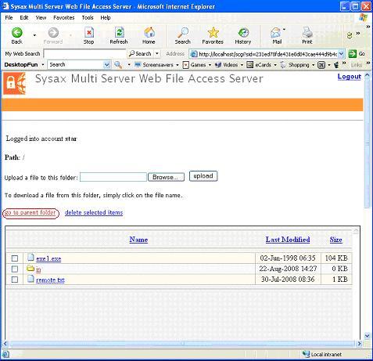
Task: Expand the Screensavers dropdown arrow
Action: 178,65
